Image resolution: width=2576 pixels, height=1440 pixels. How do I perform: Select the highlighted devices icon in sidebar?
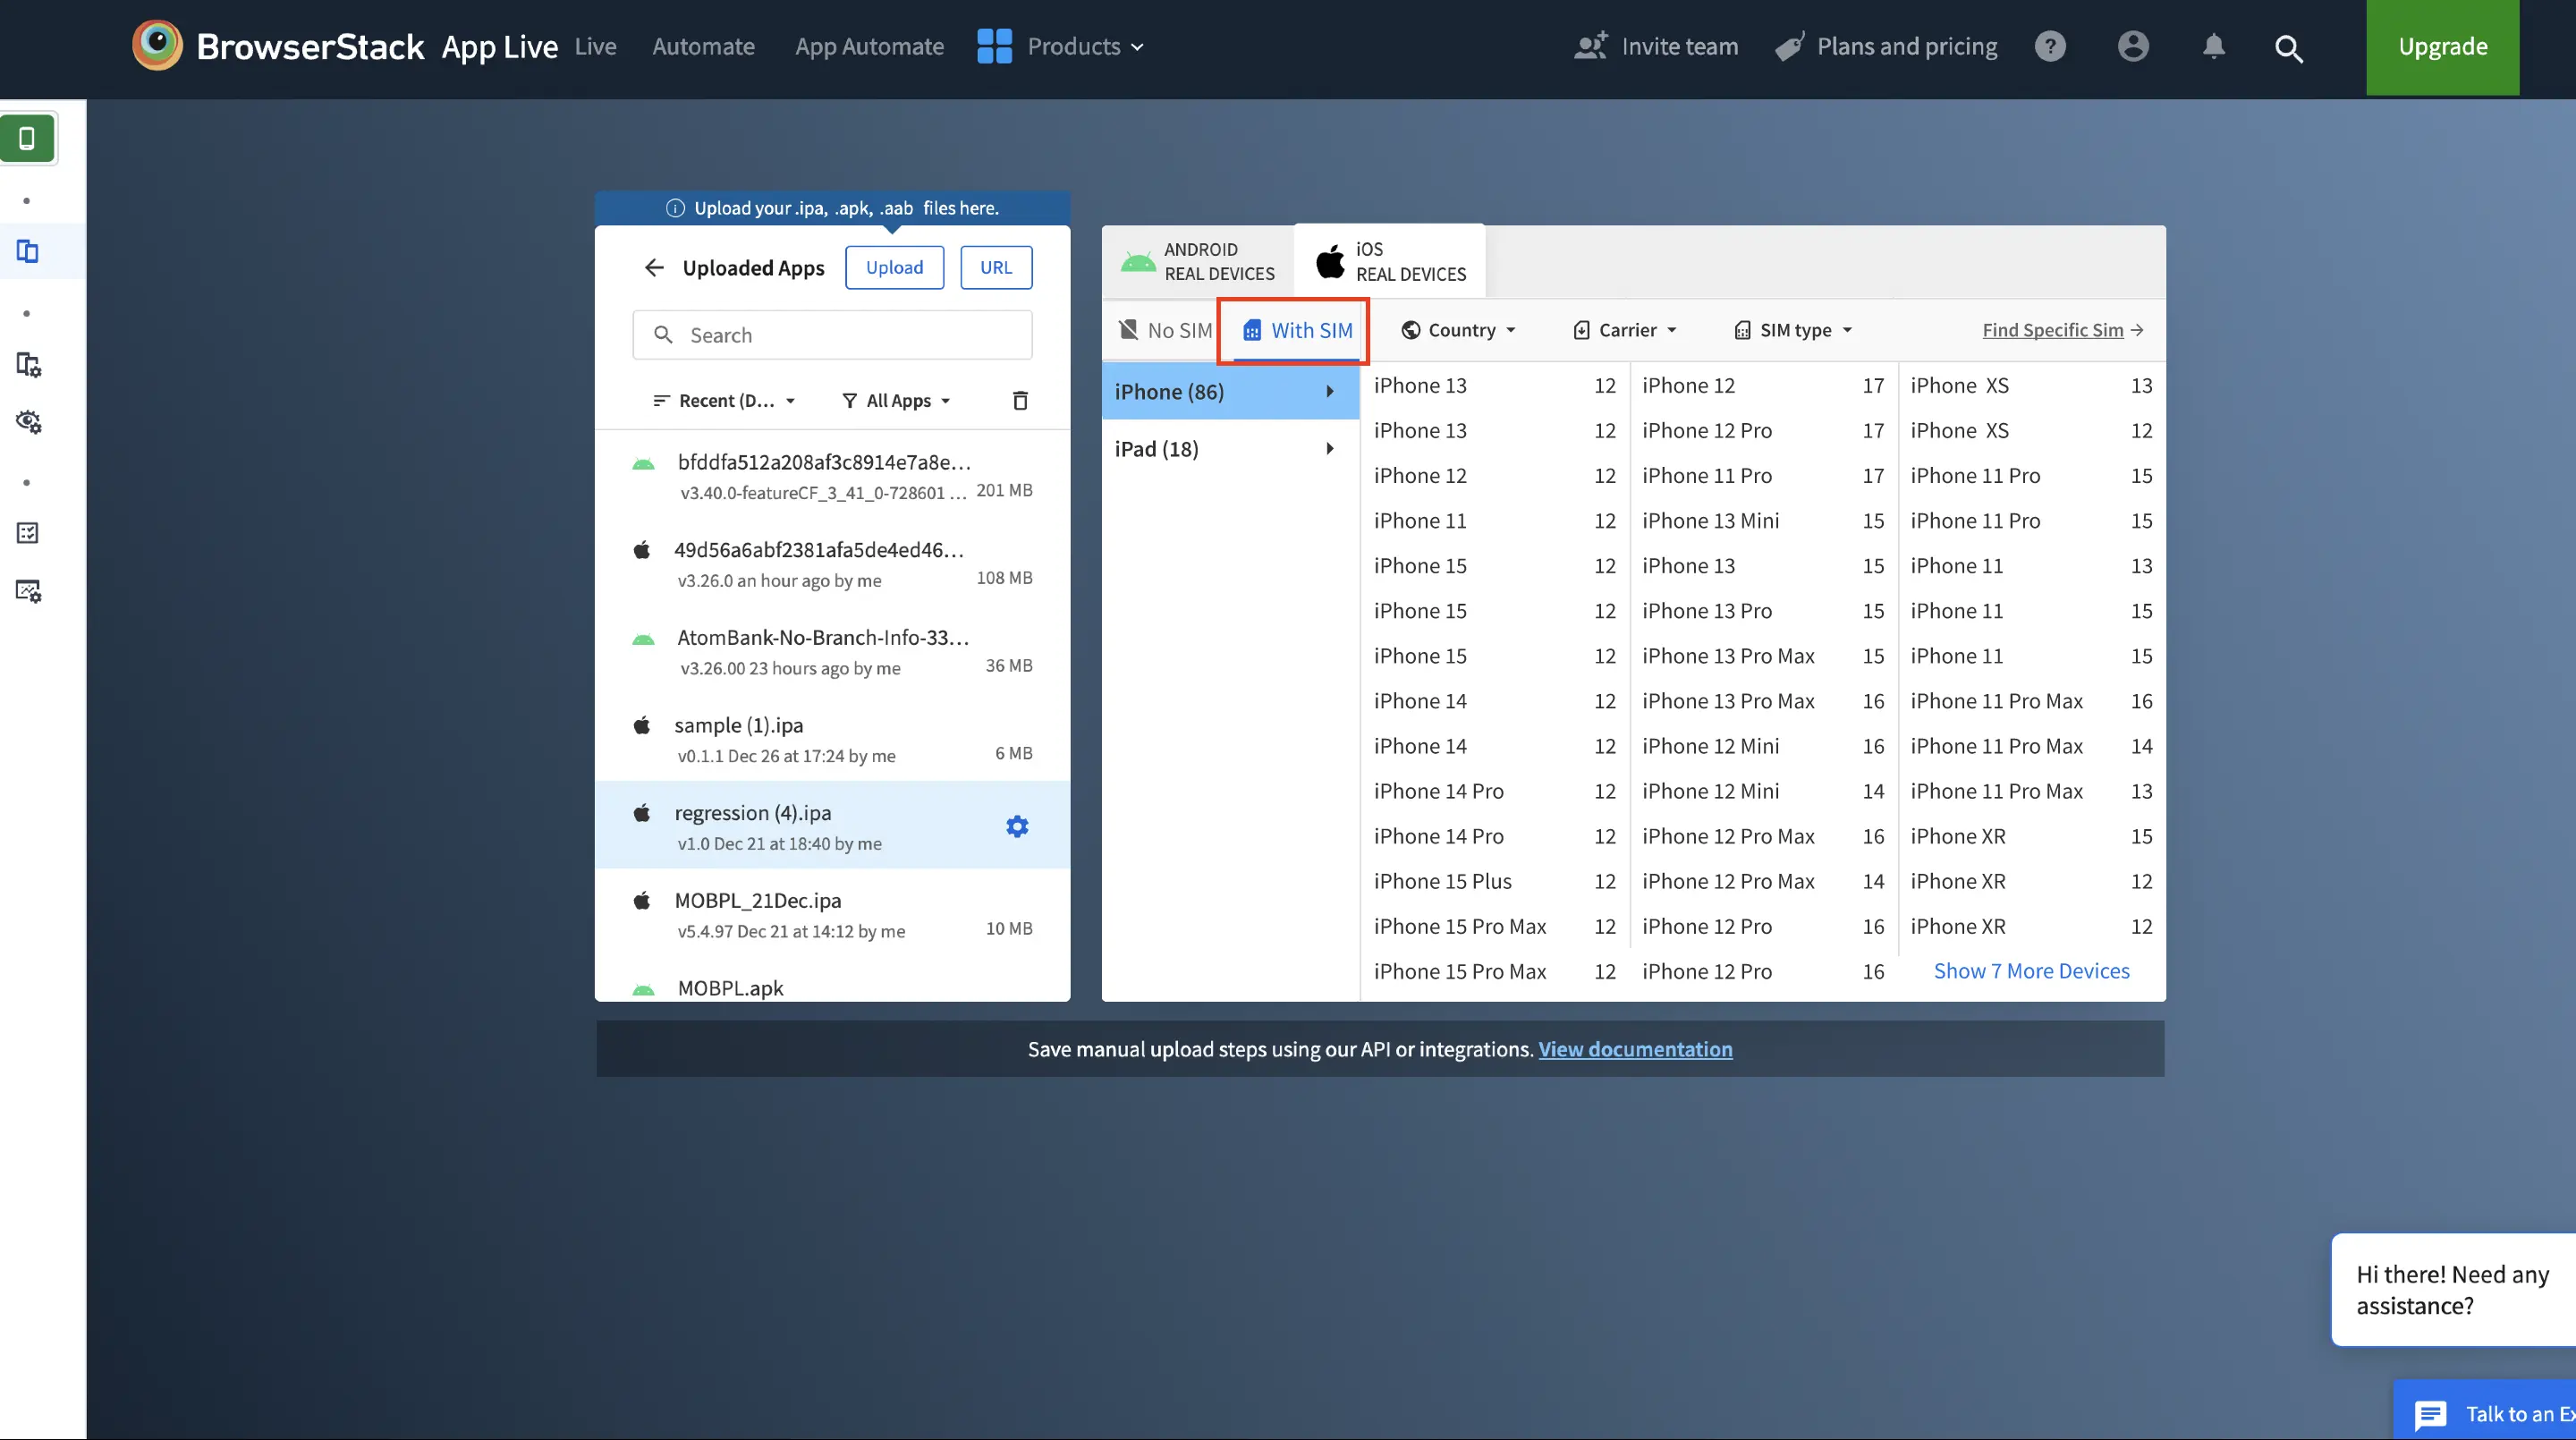tap(28, 251)
